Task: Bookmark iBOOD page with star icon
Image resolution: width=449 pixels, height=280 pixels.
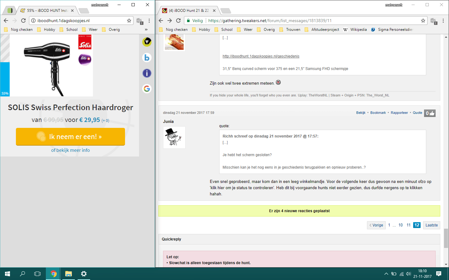Action: [129, 21]
